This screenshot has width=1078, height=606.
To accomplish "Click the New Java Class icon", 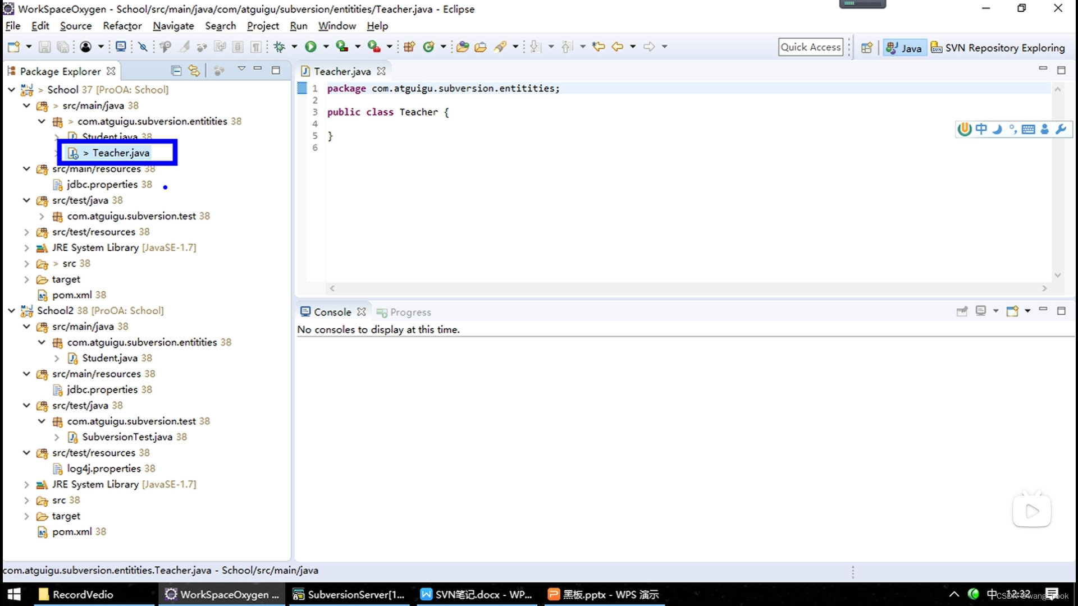I will [429, 47].
